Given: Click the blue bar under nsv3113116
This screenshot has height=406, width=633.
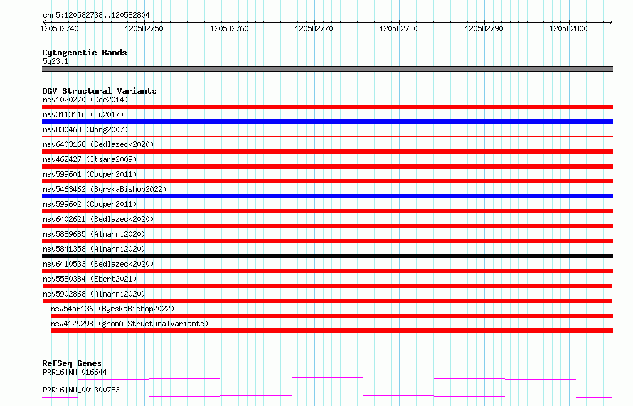Looking at the screenshot, I should pyautogui.click(x=327, y=122).
